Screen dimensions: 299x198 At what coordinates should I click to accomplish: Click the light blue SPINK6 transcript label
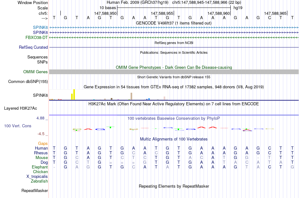[40, 27]
